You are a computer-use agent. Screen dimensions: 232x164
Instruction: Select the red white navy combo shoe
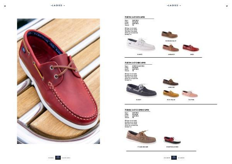pyautogui.click(x=172, y=140)
